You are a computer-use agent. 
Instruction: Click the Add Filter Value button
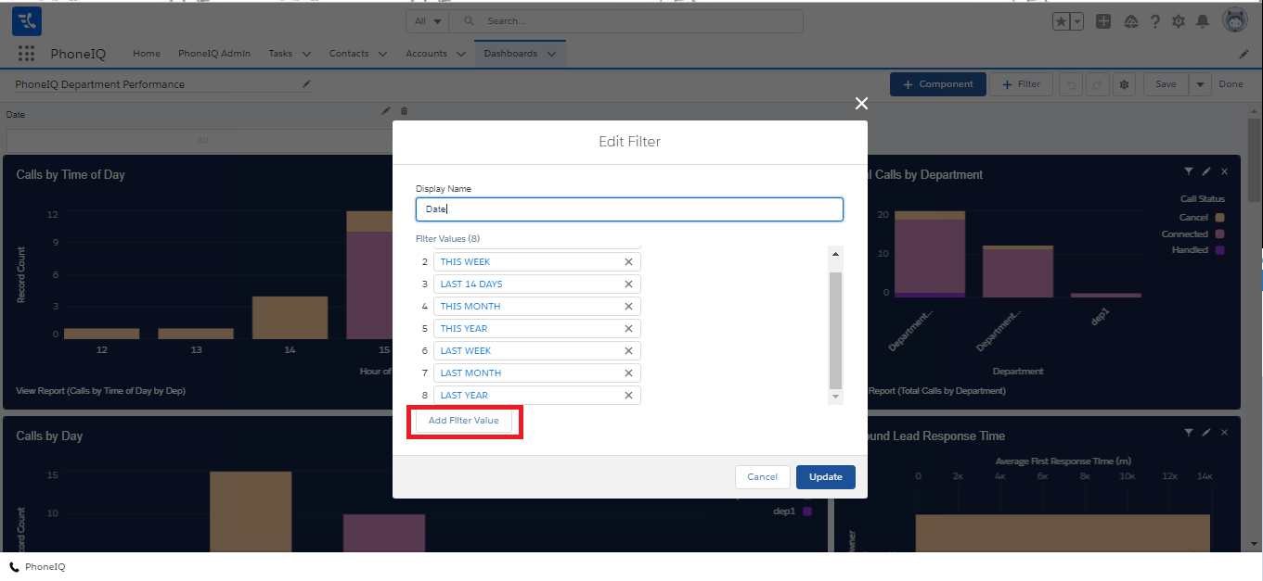coord(463,421)
